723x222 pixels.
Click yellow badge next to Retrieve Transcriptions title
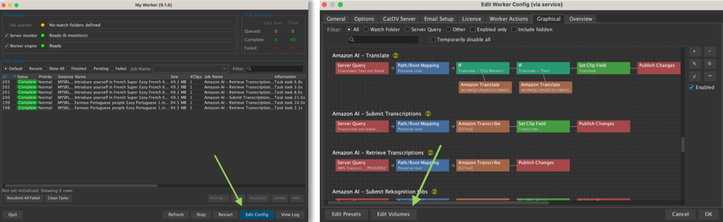pos(430,153)
